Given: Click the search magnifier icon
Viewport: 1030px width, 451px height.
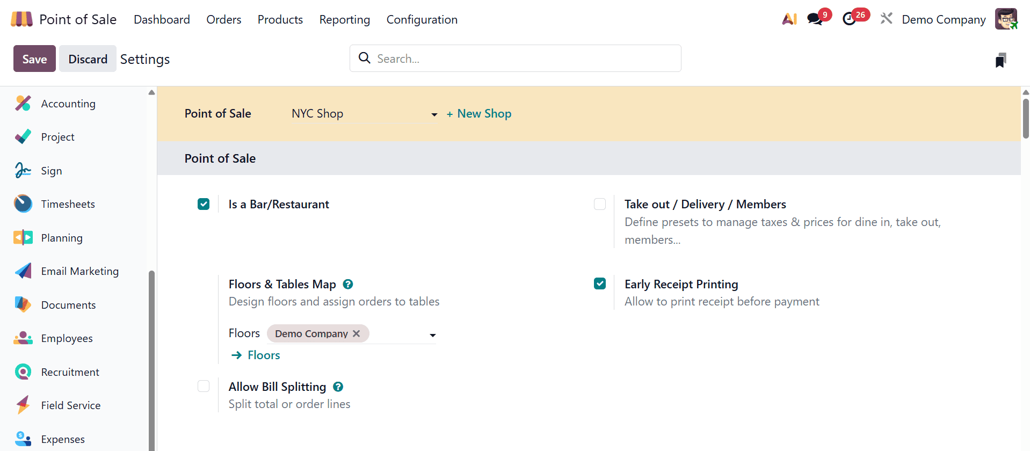Looking at the screenshot, I should coord(365,58).
